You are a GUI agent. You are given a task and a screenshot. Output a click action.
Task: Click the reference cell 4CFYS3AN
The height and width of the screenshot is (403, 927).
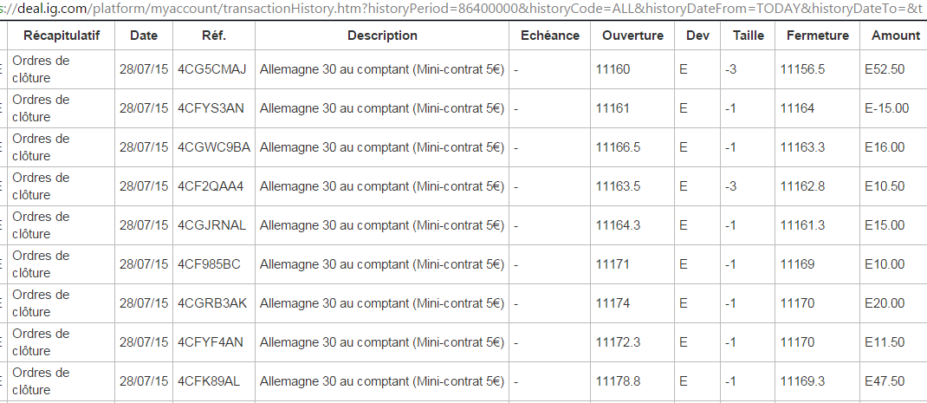[x=211, y=108]
